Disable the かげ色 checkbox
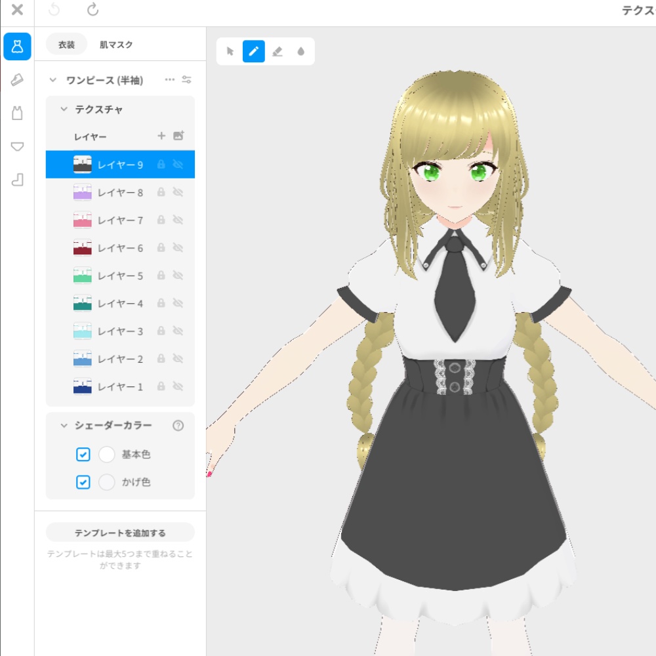This screenshot has height=656, width=656. pos(83,482)
